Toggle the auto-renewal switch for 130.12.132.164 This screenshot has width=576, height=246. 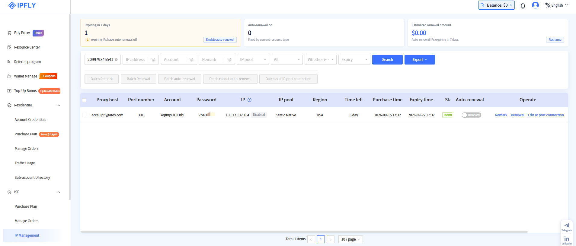[471, 115]
